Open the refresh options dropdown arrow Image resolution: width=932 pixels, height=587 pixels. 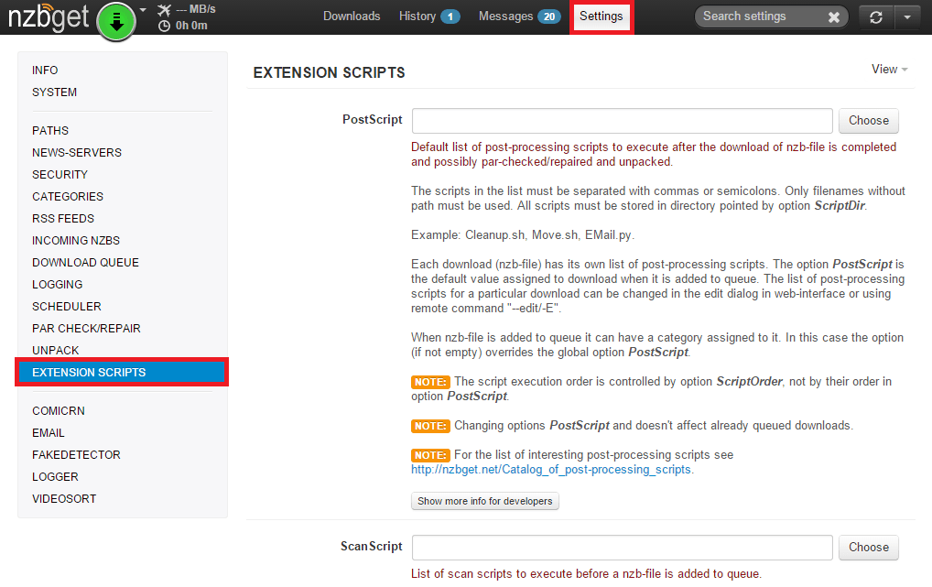click(x=906, y=16)
